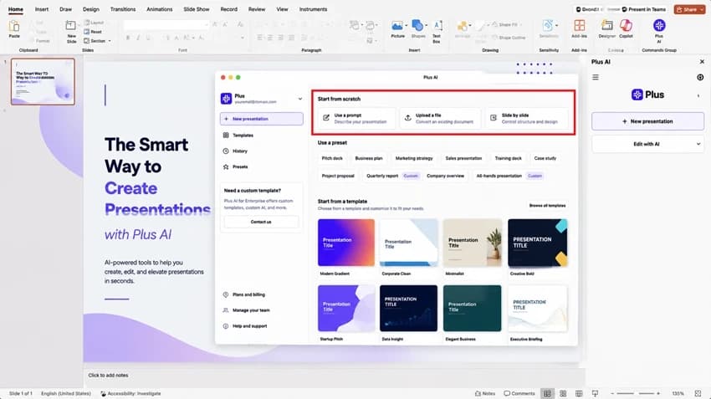Open Notes from the status bar
The image size is (711, 399).
(485, 393)
